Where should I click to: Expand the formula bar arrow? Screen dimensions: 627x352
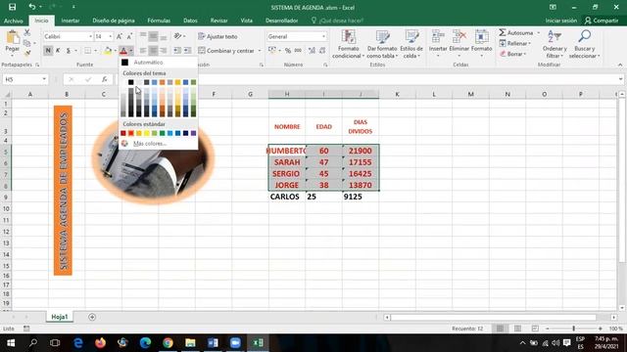click(620, 79)
